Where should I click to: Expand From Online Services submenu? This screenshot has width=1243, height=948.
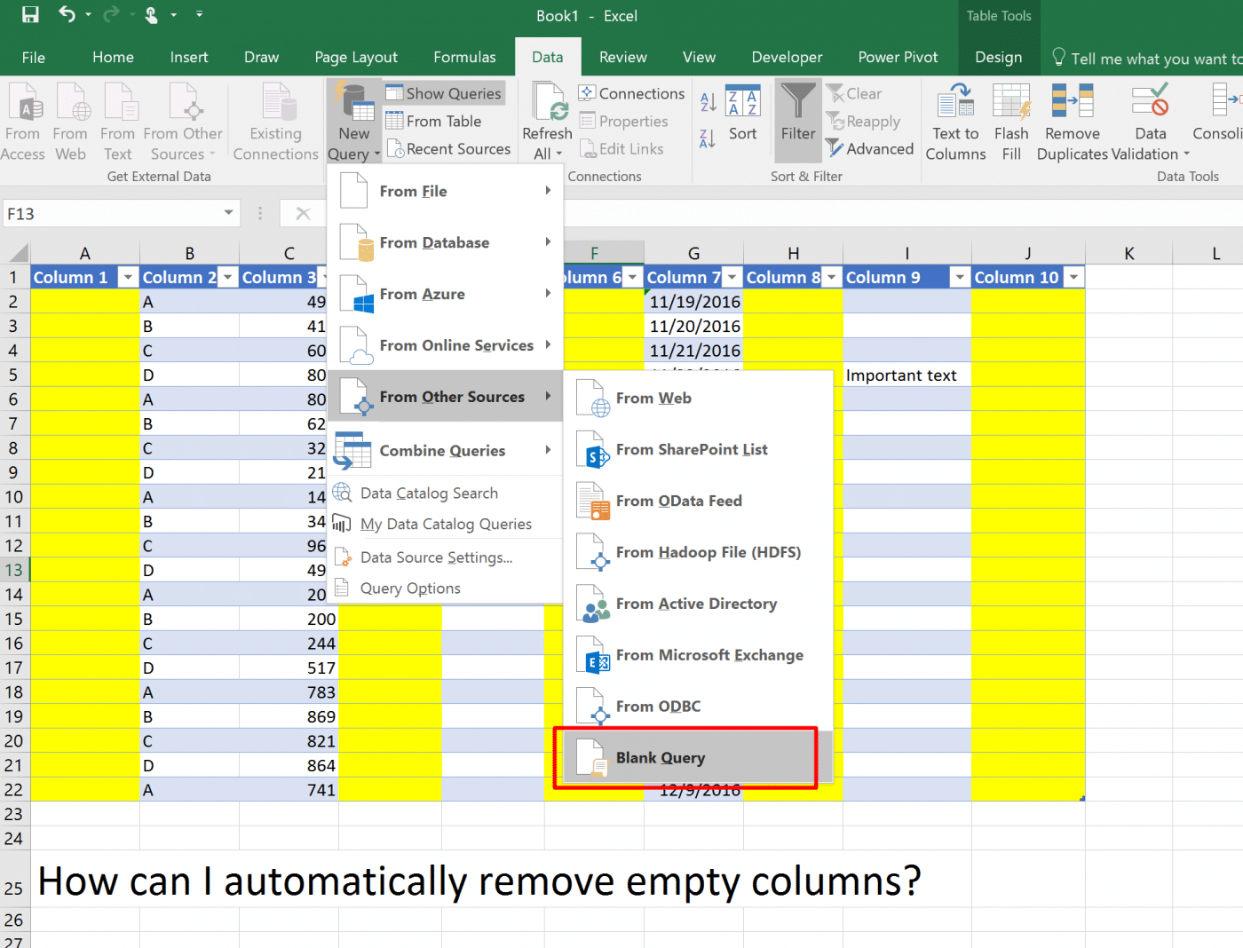coord(445,345)
